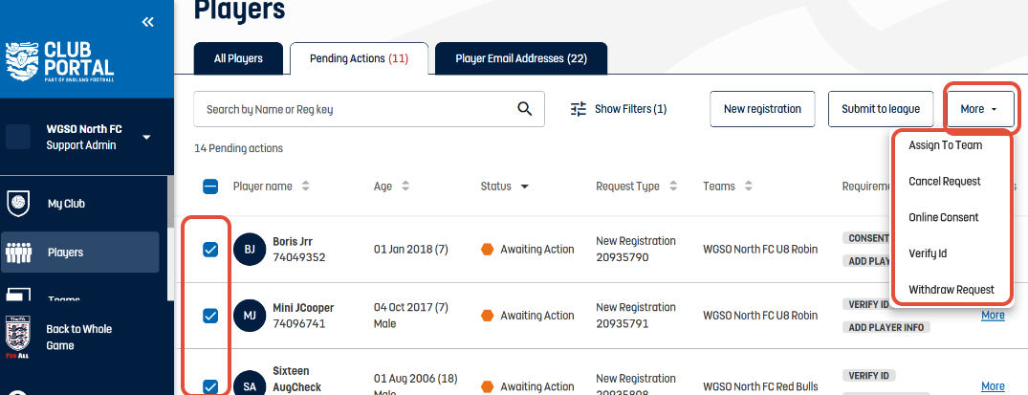1028x395 pixels.
Task: Choose Verify Id menu option
Action: pos(928,253)
